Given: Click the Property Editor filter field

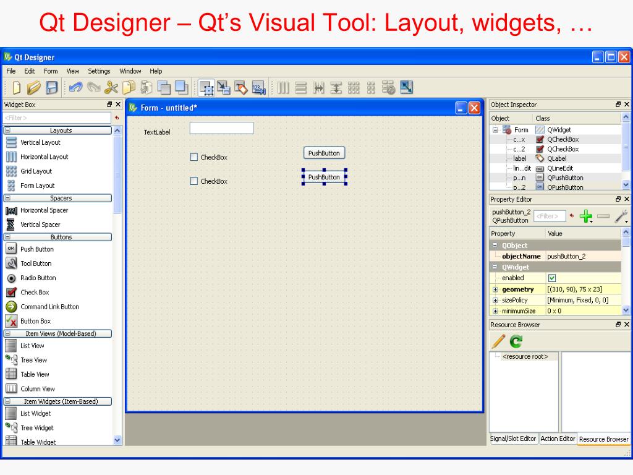Looking at the screenshot, I should click(550, 216).
